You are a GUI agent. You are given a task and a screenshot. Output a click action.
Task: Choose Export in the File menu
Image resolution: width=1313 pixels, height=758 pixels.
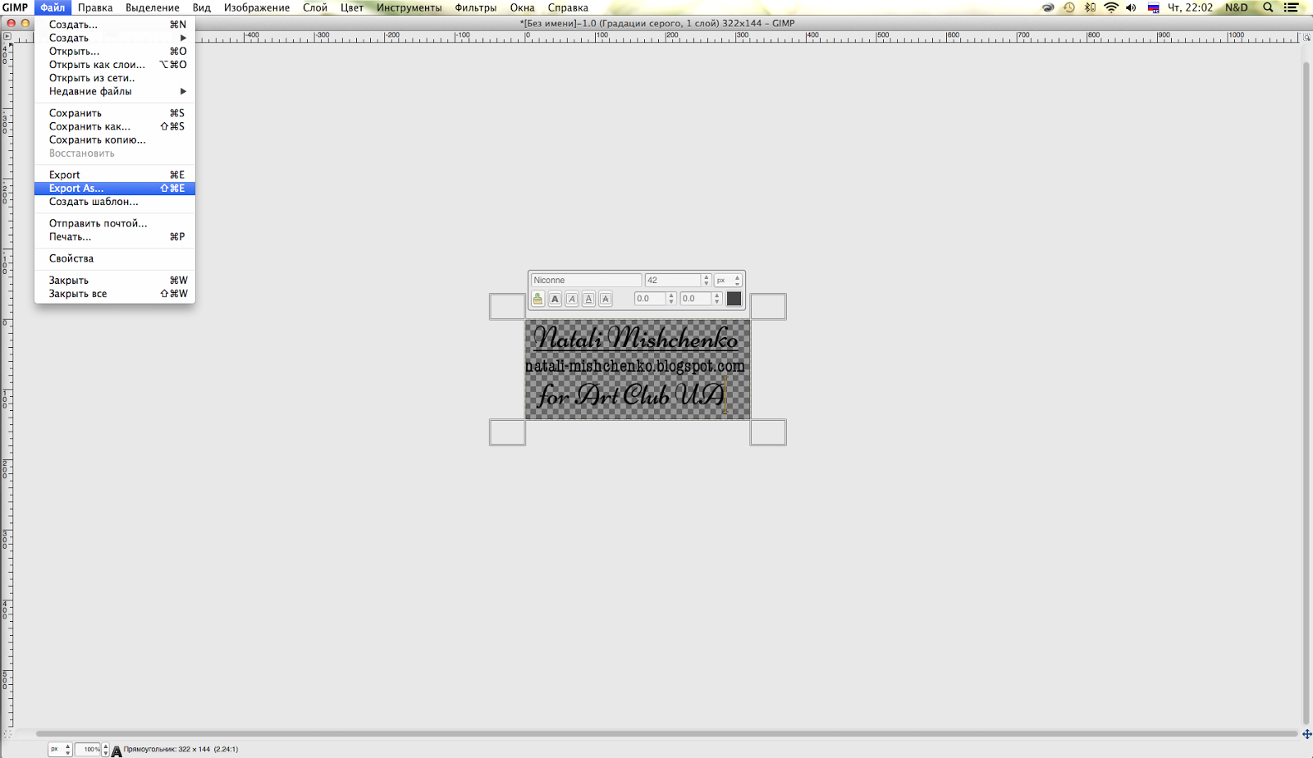coord(115,175)
